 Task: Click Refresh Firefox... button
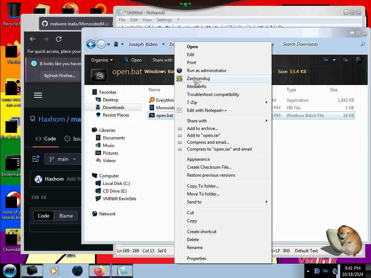click(60, 76)
